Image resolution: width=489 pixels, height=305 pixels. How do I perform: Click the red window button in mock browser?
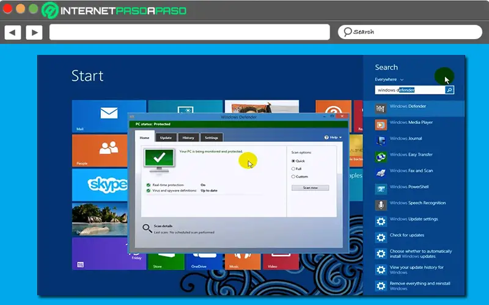[7, 9]
